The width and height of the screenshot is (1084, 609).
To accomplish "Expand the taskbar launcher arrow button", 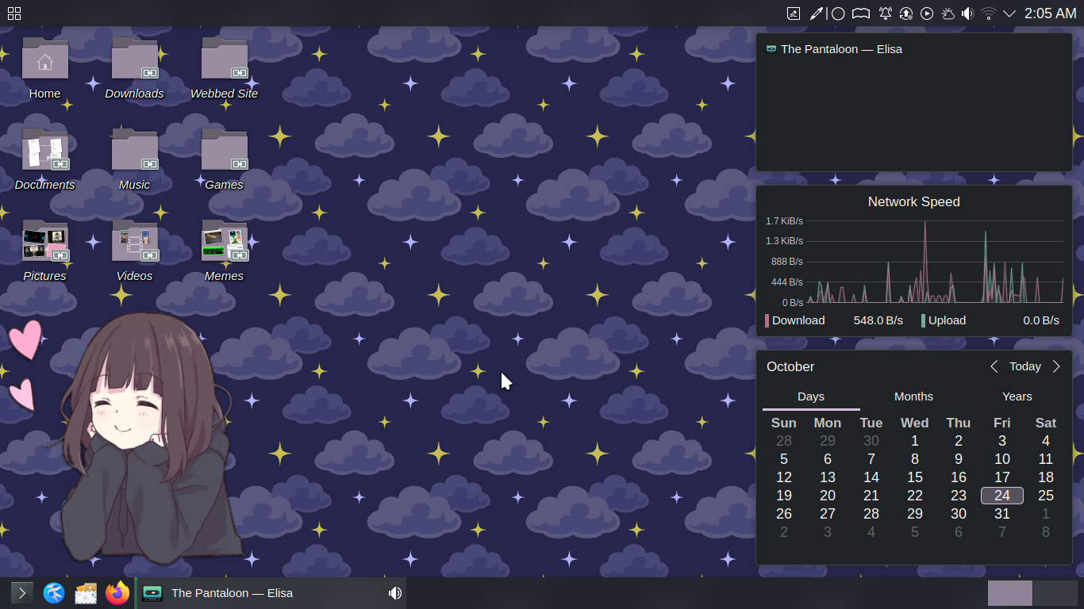I will pos(22,593).
